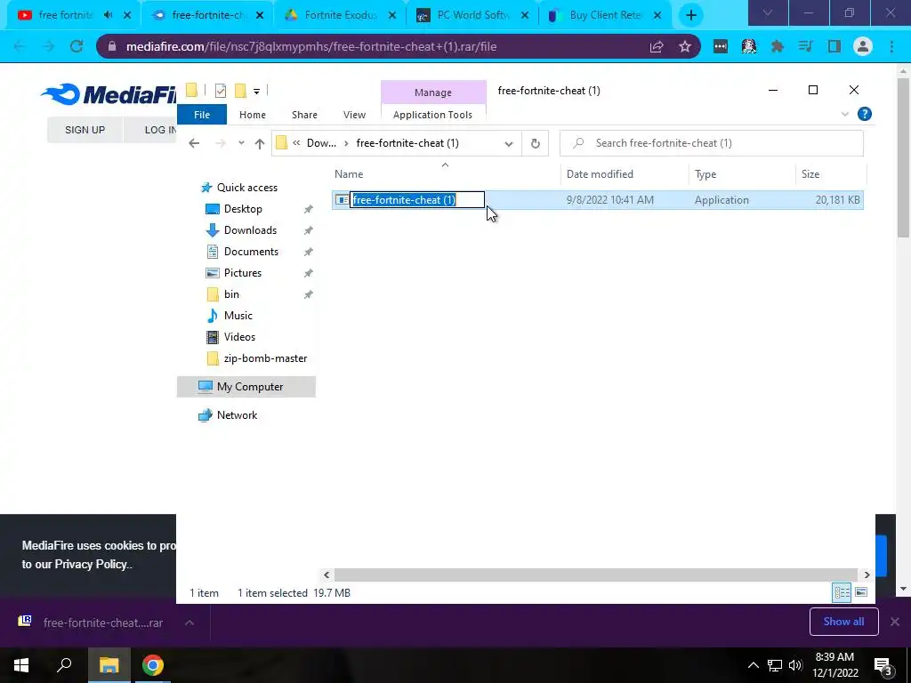Switch to details view layout icon
This screenshot has height=683, width=911.
coord(842,592)
